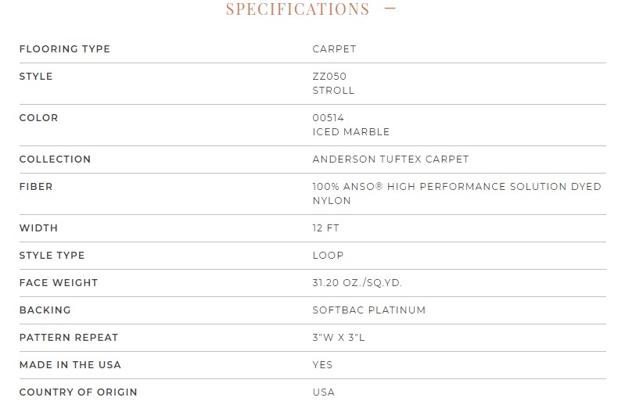Select the USA country of origin value
636x412 pixels.
tap(324, 392)
